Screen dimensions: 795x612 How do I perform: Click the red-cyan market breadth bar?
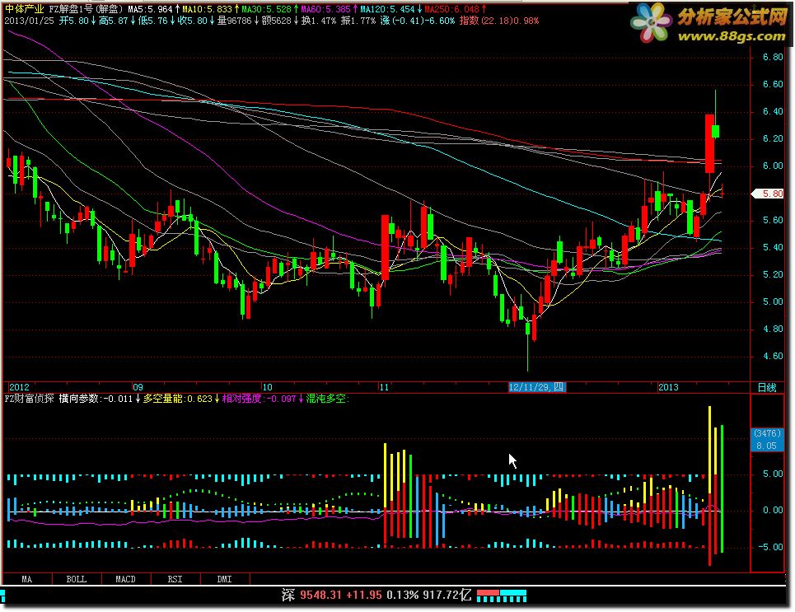(x=502, y=596)
